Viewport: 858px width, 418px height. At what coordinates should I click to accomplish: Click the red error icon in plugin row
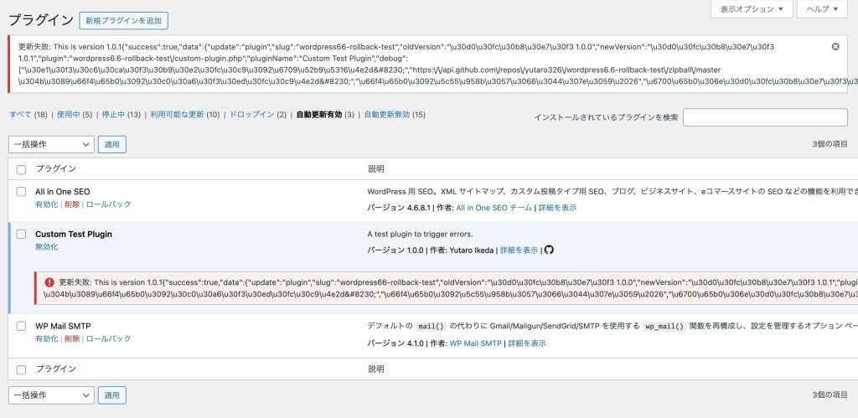[x=49, y=282]
